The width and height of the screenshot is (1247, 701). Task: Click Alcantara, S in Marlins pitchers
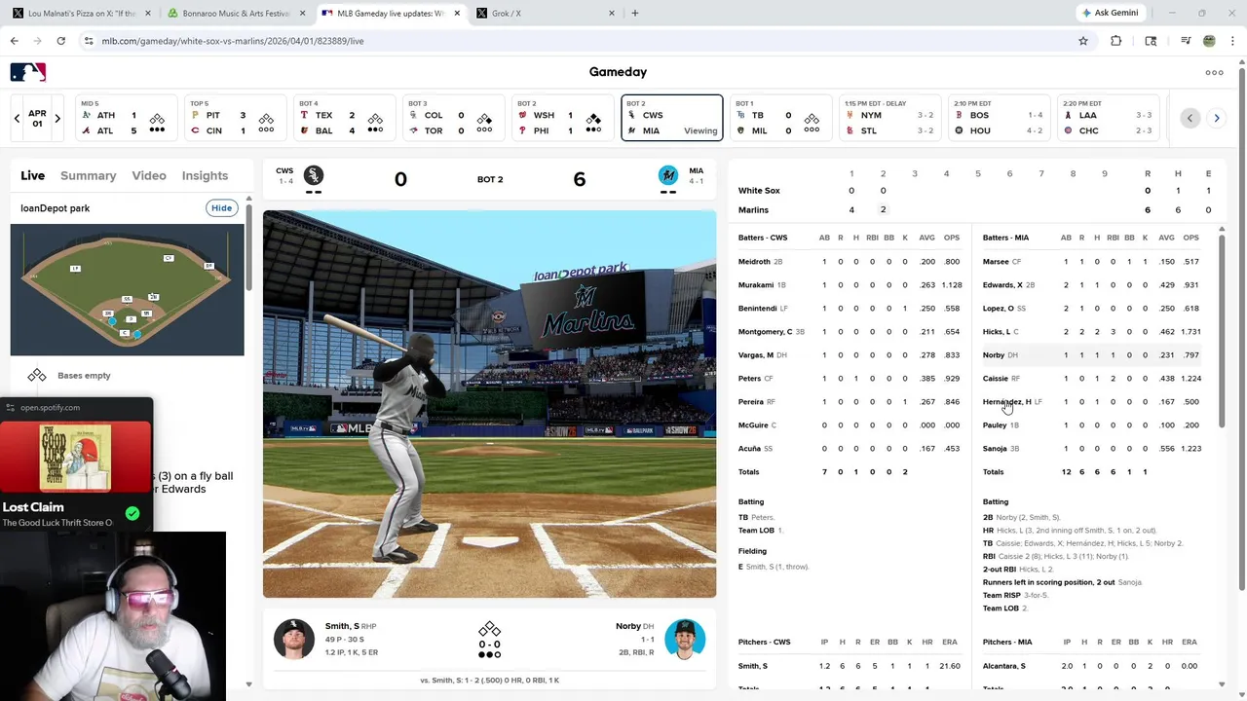point(1003,666)
